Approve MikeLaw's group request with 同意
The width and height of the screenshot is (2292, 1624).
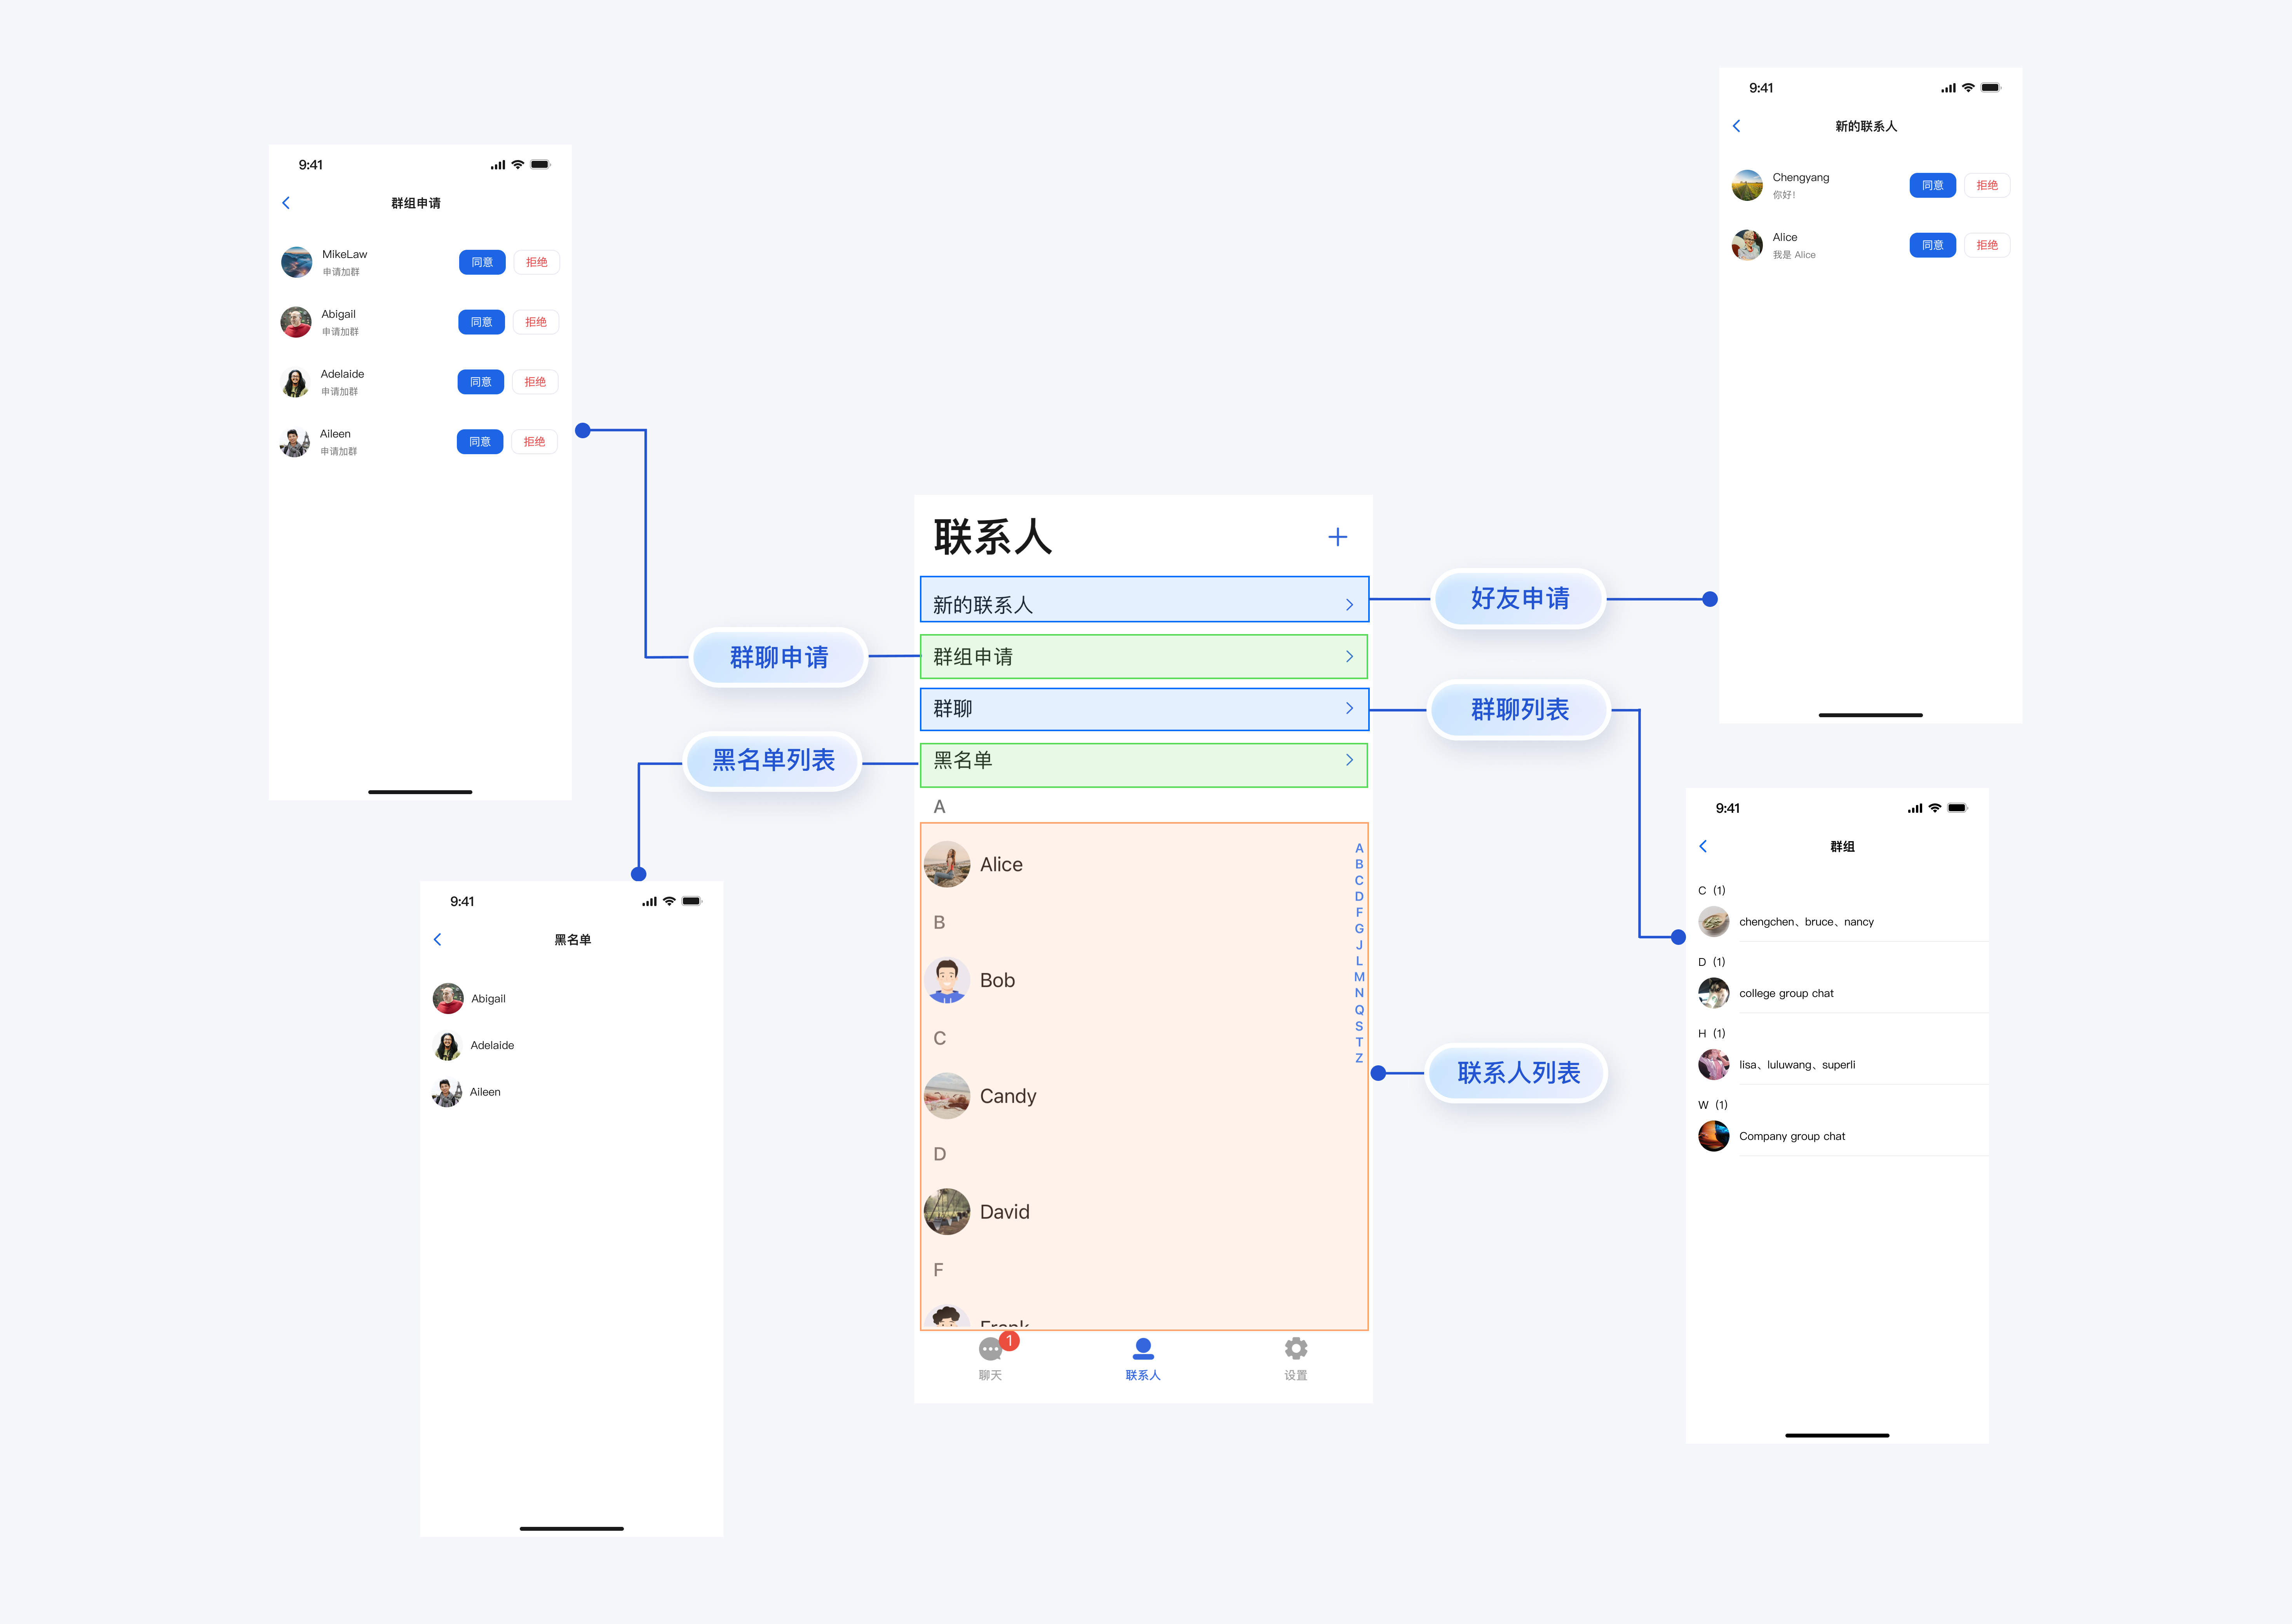pos(482,262)
